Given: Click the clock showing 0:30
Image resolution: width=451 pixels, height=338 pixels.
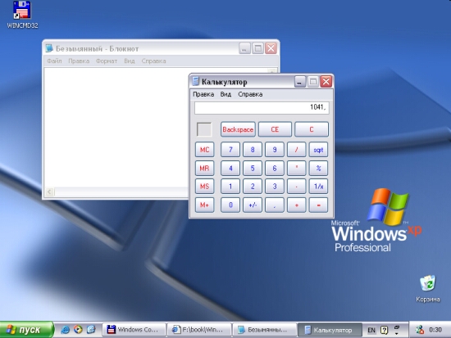Looking at the screenshot, I should click(x=435, y=330).
